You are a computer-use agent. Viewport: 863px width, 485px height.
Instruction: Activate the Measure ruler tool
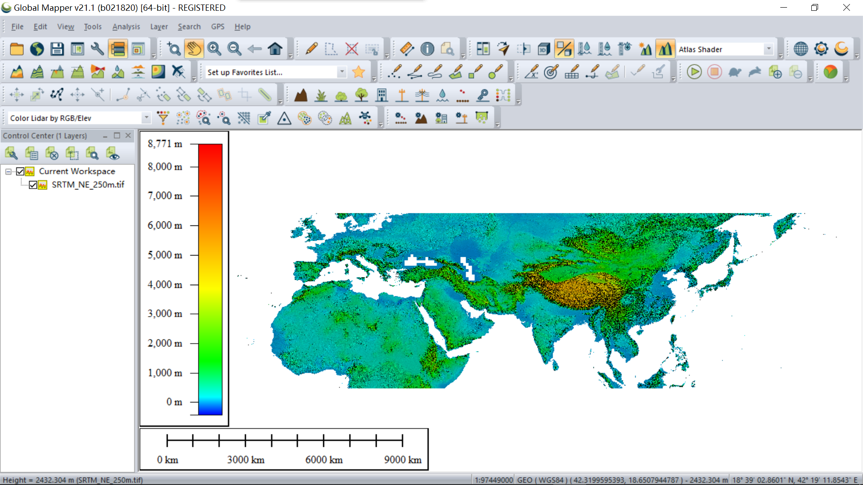tap(406, 49)
